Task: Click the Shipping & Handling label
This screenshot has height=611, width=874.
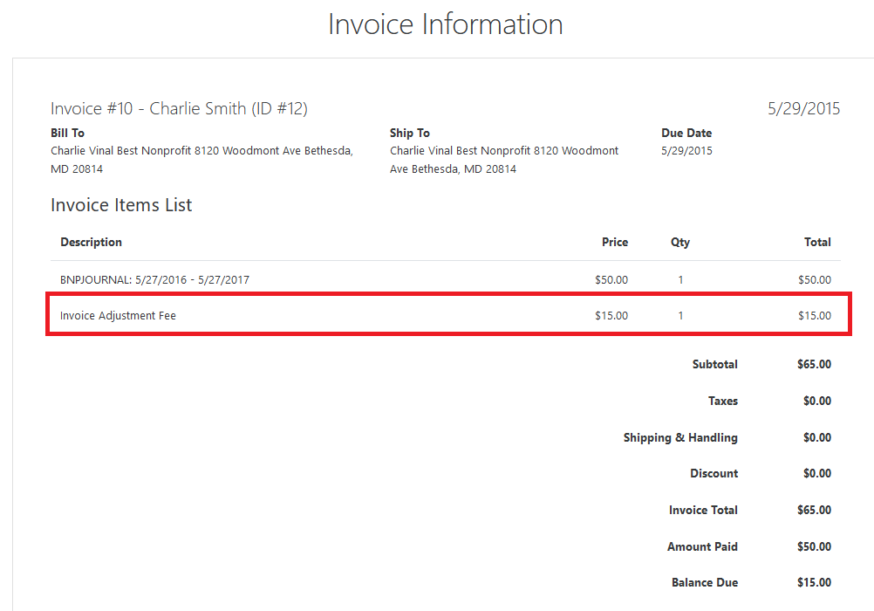Action: (680, 437)
